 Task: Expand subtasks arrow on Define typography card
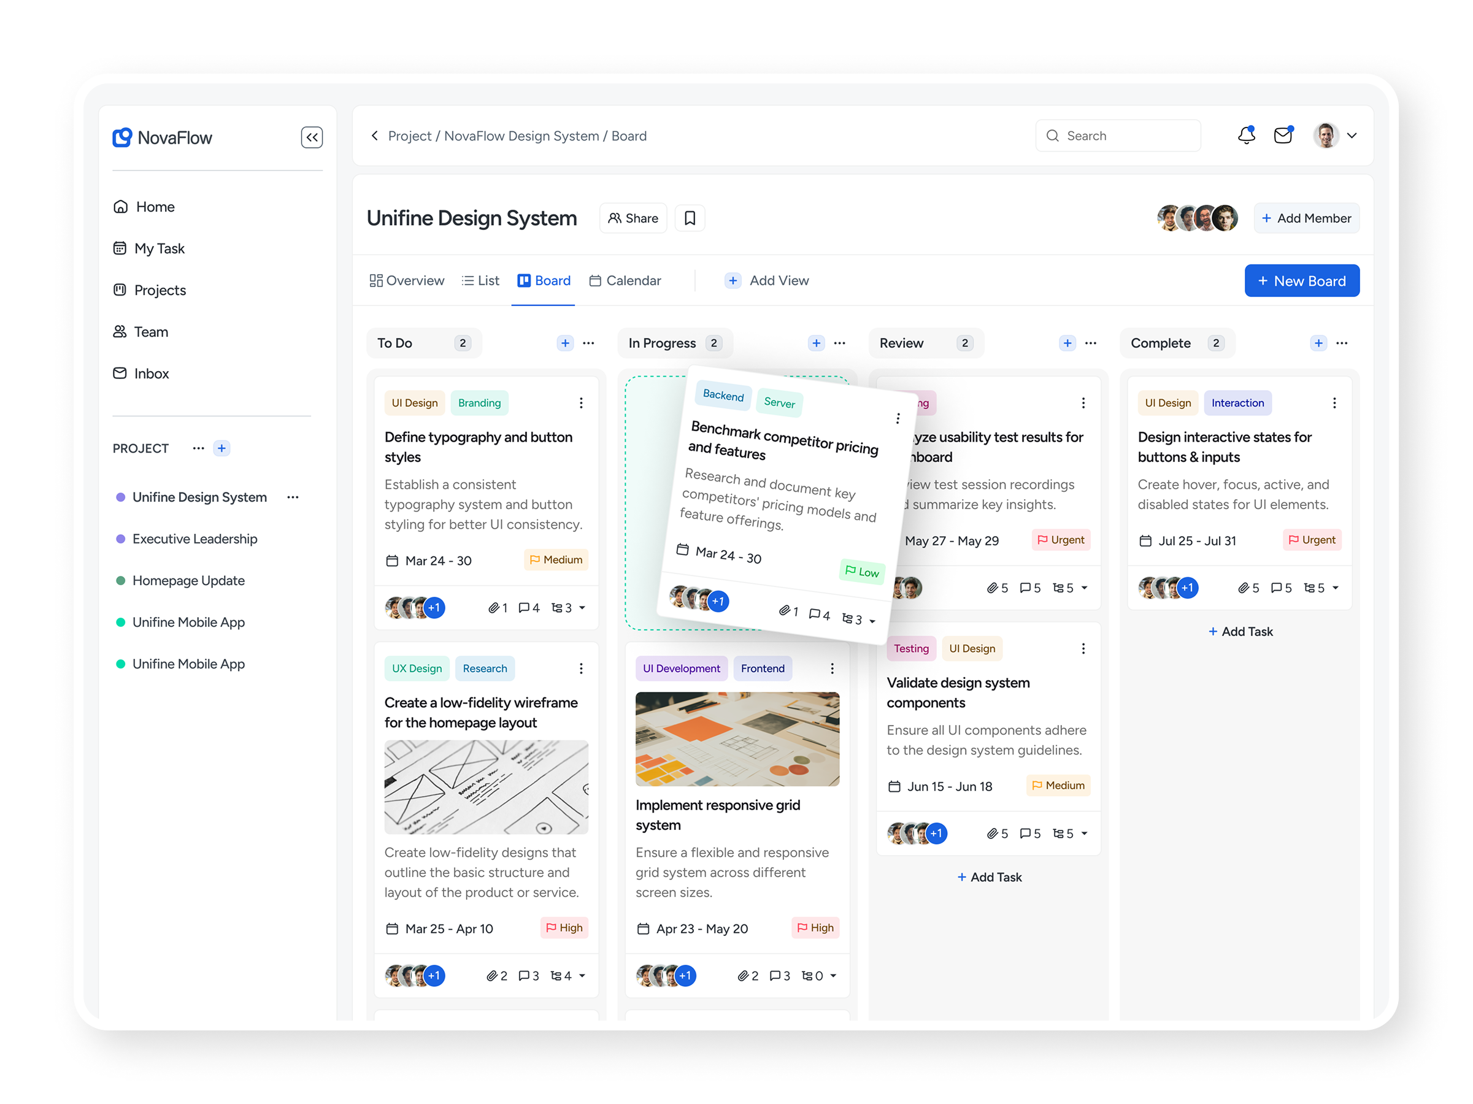click(x=583, y=608)
